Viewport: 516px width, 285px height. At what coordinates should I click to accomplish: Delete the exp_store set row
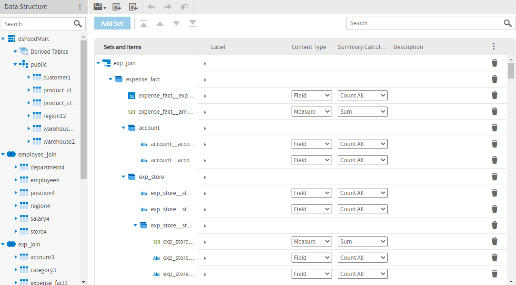[494, 177]
